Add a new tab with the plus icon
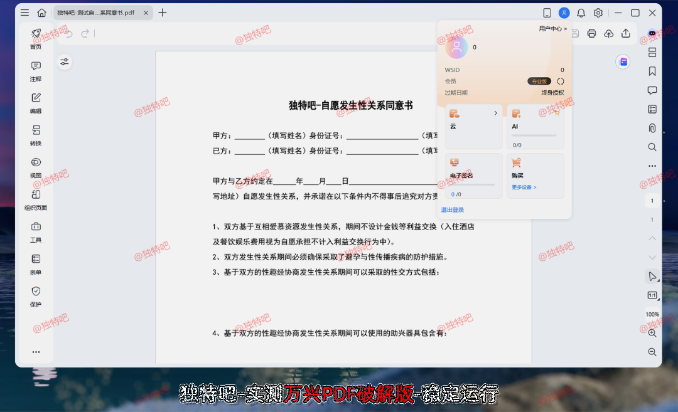678x412 pixels. (x=162, y=13)
